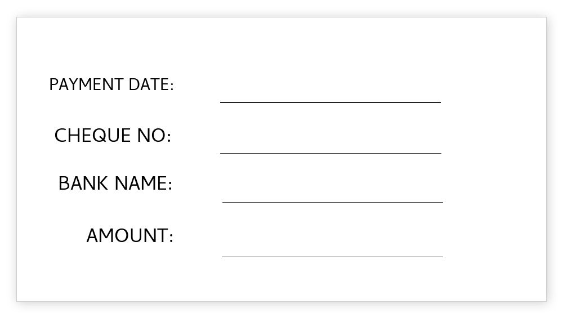The height and width of the screenshot is (318, 563).
Task: Click the colon after PAYMENT DATE
Action: click(172, 86)
